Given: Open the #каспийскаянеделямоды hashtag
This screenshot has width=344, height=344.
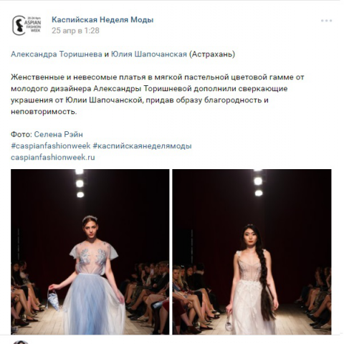Looking at the screenshot, I should [x=142, y=145].
